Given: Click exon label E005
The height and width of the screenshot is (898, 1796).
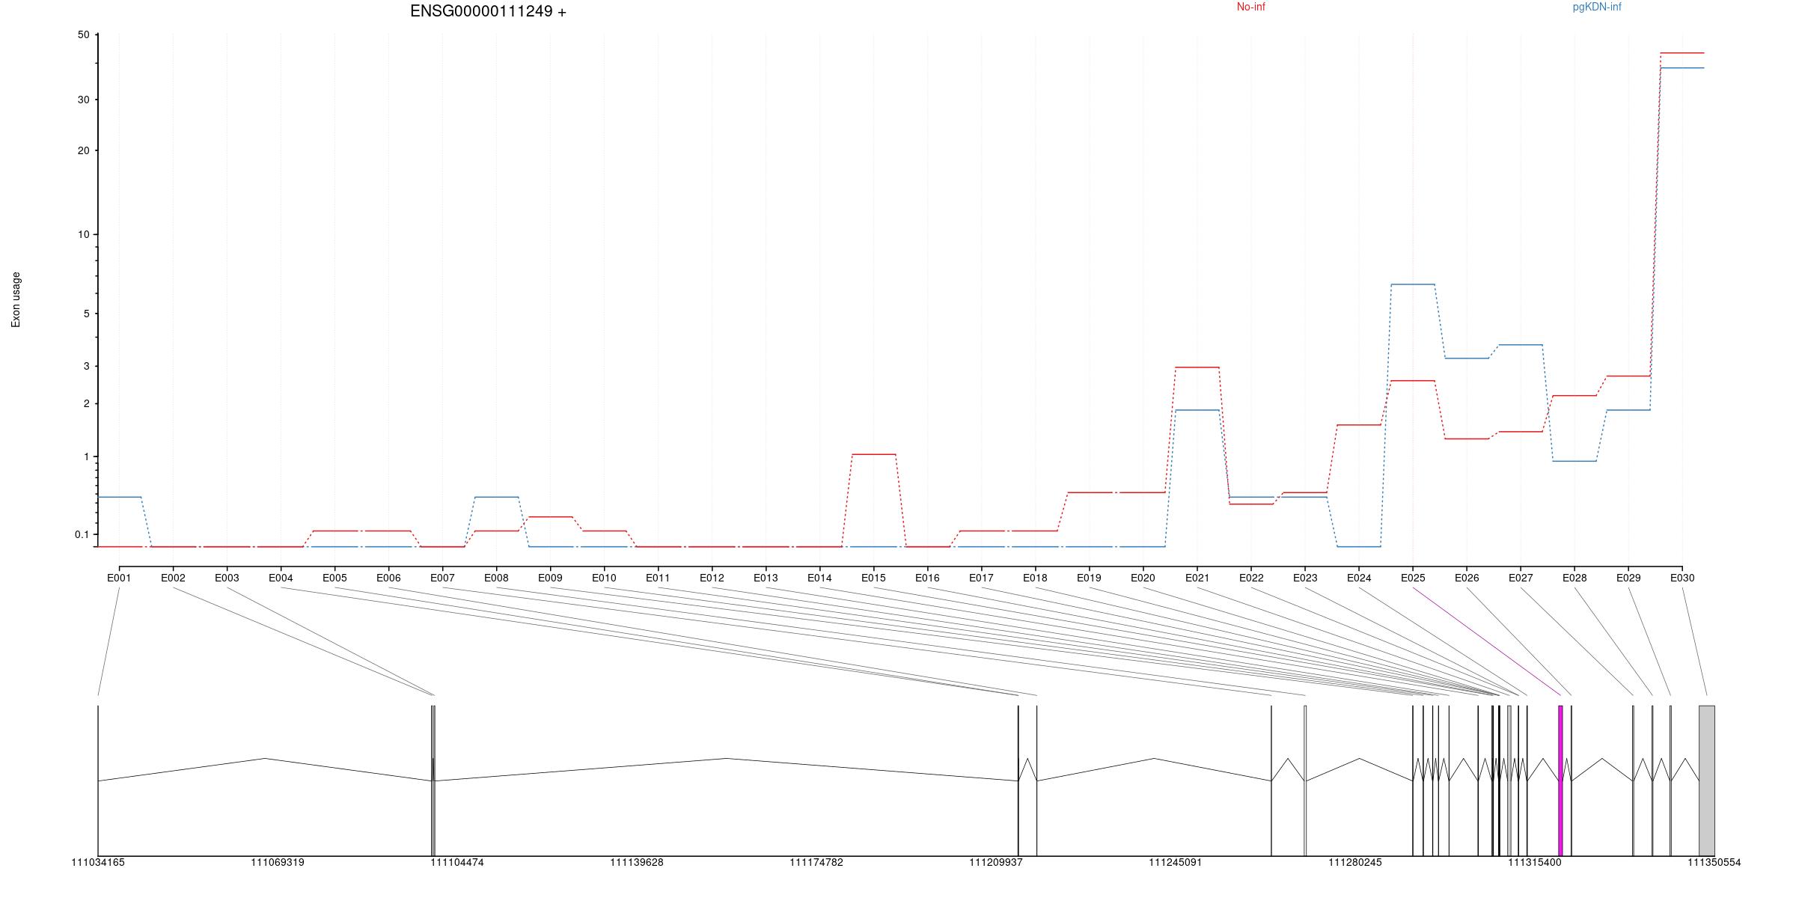Looking at the screenshot, I should pyautogui.click(x=335, y=578).
